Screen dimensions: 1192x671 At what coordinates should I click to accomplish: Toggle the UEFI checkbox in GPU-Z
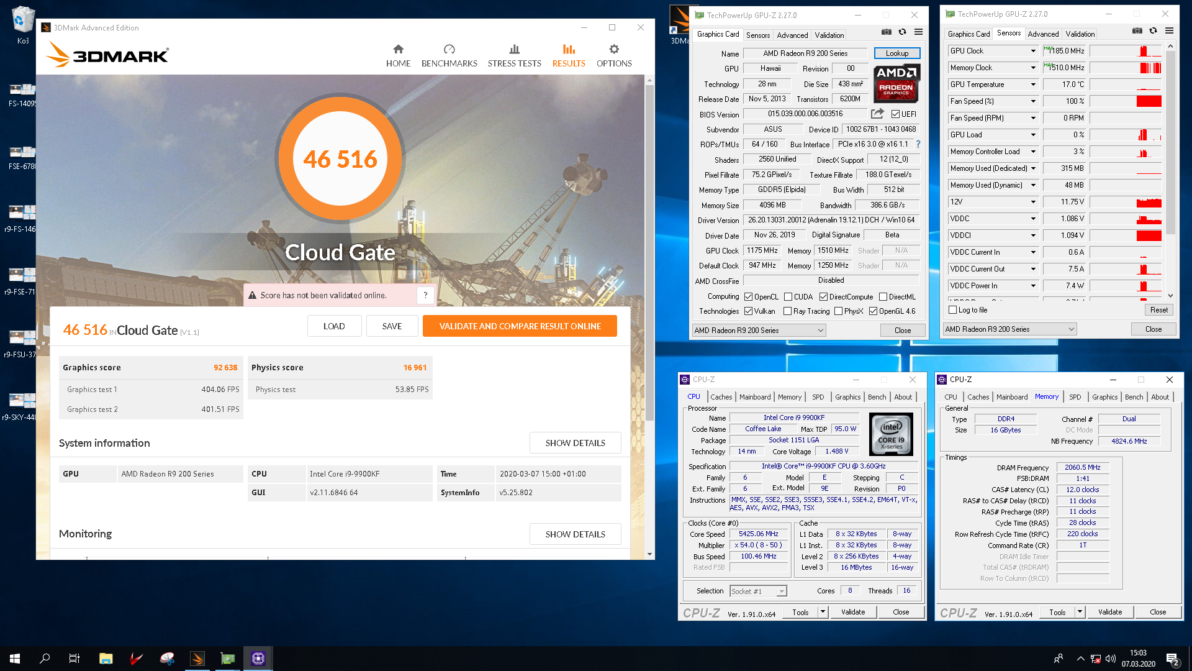coord(895,114)
